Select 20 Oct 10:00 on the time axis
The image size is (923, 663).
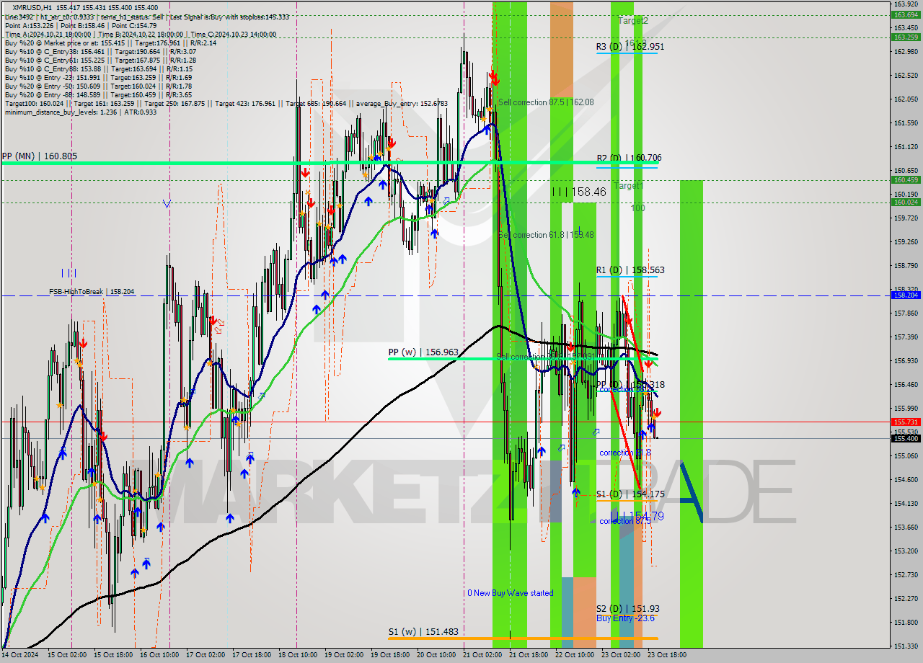(436, 655)
